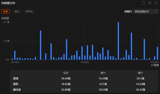Click the 價外 column header
This screenshot has height=94, width=160.
click(x=140, y=73)
